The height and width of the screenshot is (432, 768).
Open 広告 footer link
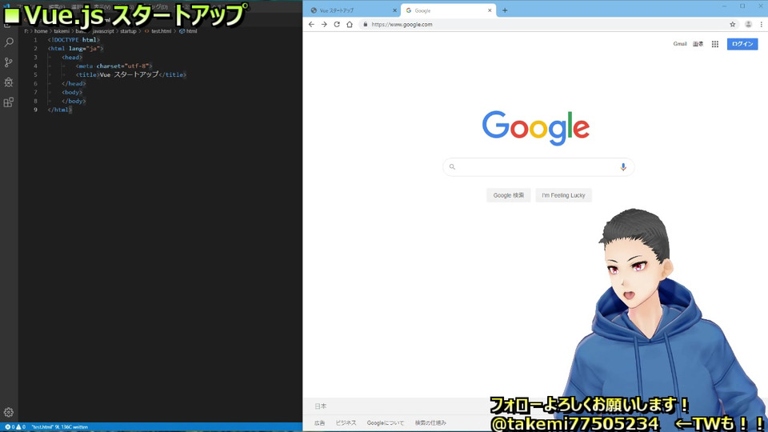(320, 422)
